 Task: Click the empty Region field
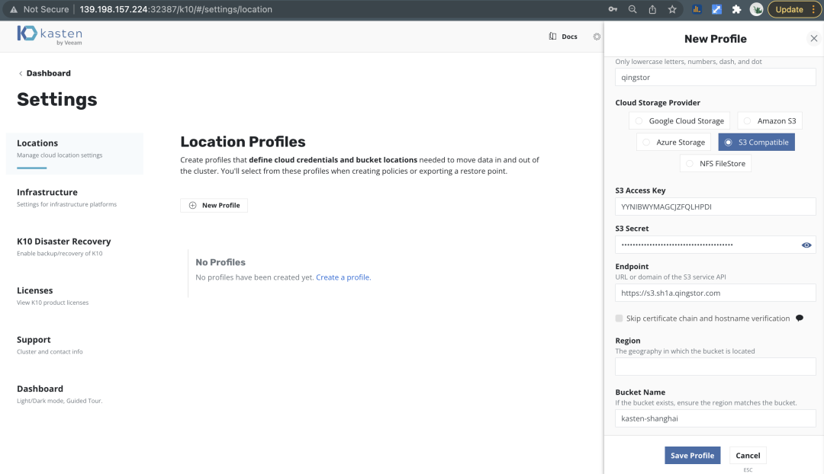[x=715, y=367]
